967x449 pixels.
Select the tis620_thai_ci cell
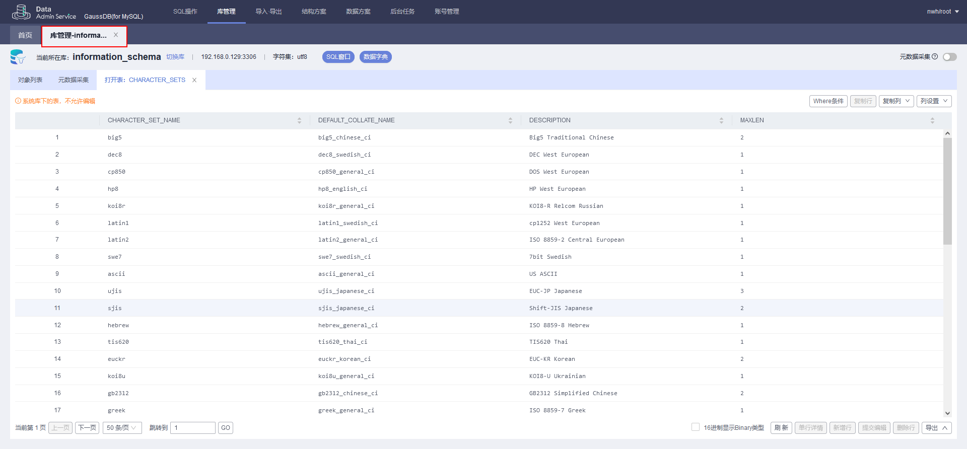coord(343,342)
